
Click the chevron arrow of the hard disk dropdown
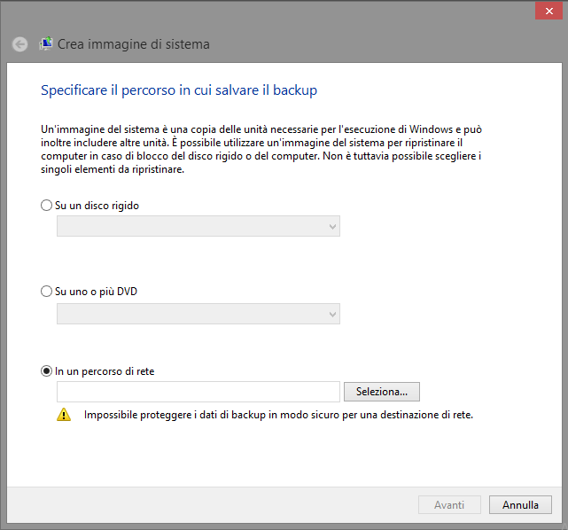click(x=332, y=227)
